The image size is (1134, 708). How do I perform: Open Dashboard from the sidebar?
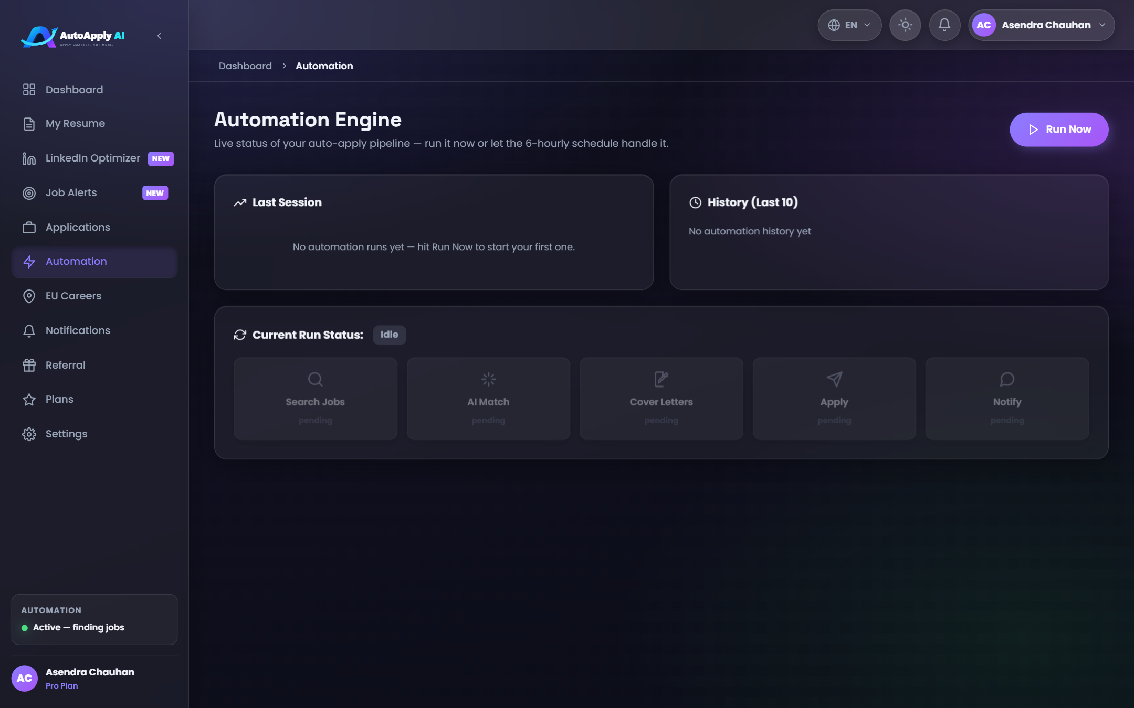click(x=94, y=90)
